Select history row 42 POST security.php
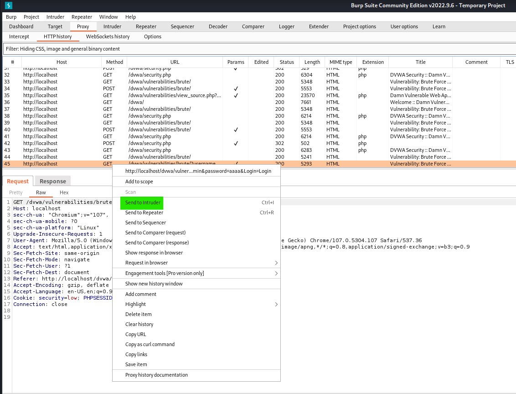Screen dimensions: 516x394 tap(259, 143)
